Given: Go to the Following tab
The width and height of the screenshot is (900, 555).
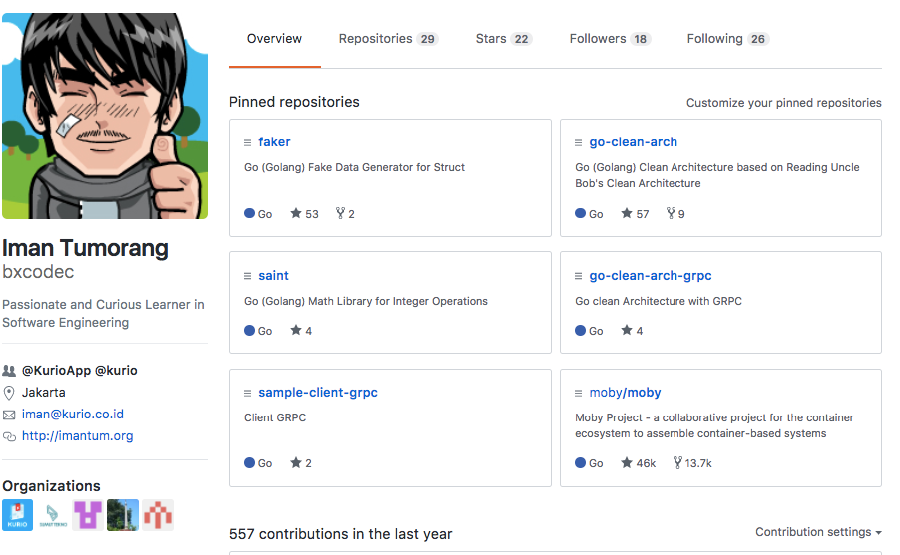Looking at the screenshot, I should (x=727, y=39).
